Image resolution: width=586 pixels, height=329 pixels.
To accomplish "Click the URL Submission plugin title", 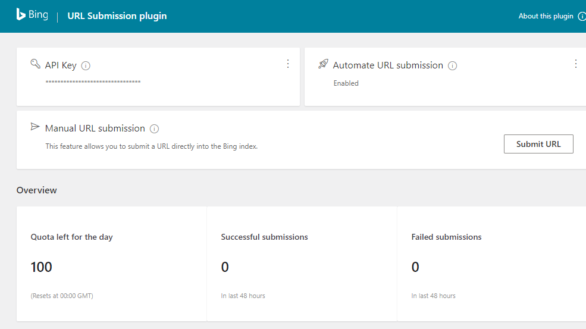I will tap(117, 16).
